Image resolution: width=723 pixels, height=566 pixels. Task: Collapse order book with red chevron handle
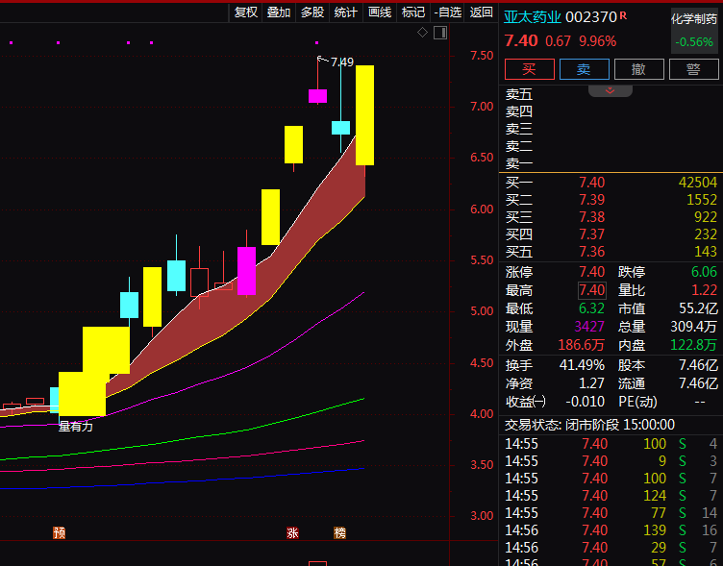click(610, 90)
